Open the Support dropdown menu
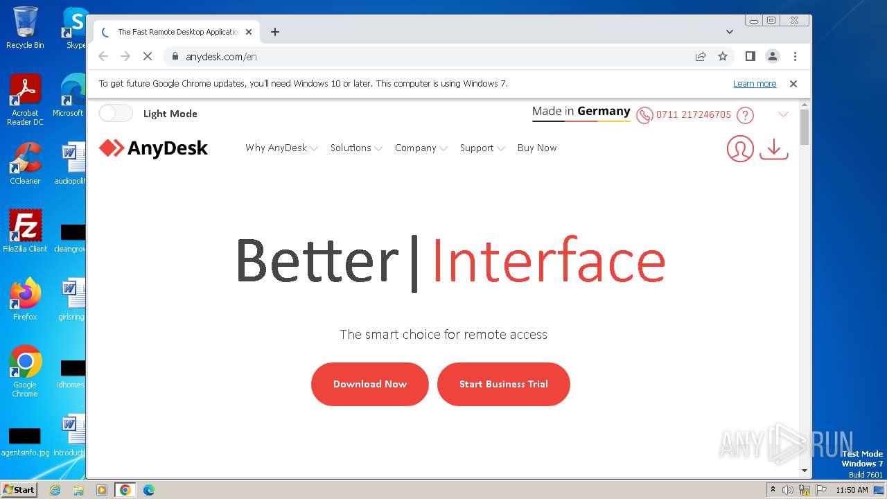 pos(482,148)
